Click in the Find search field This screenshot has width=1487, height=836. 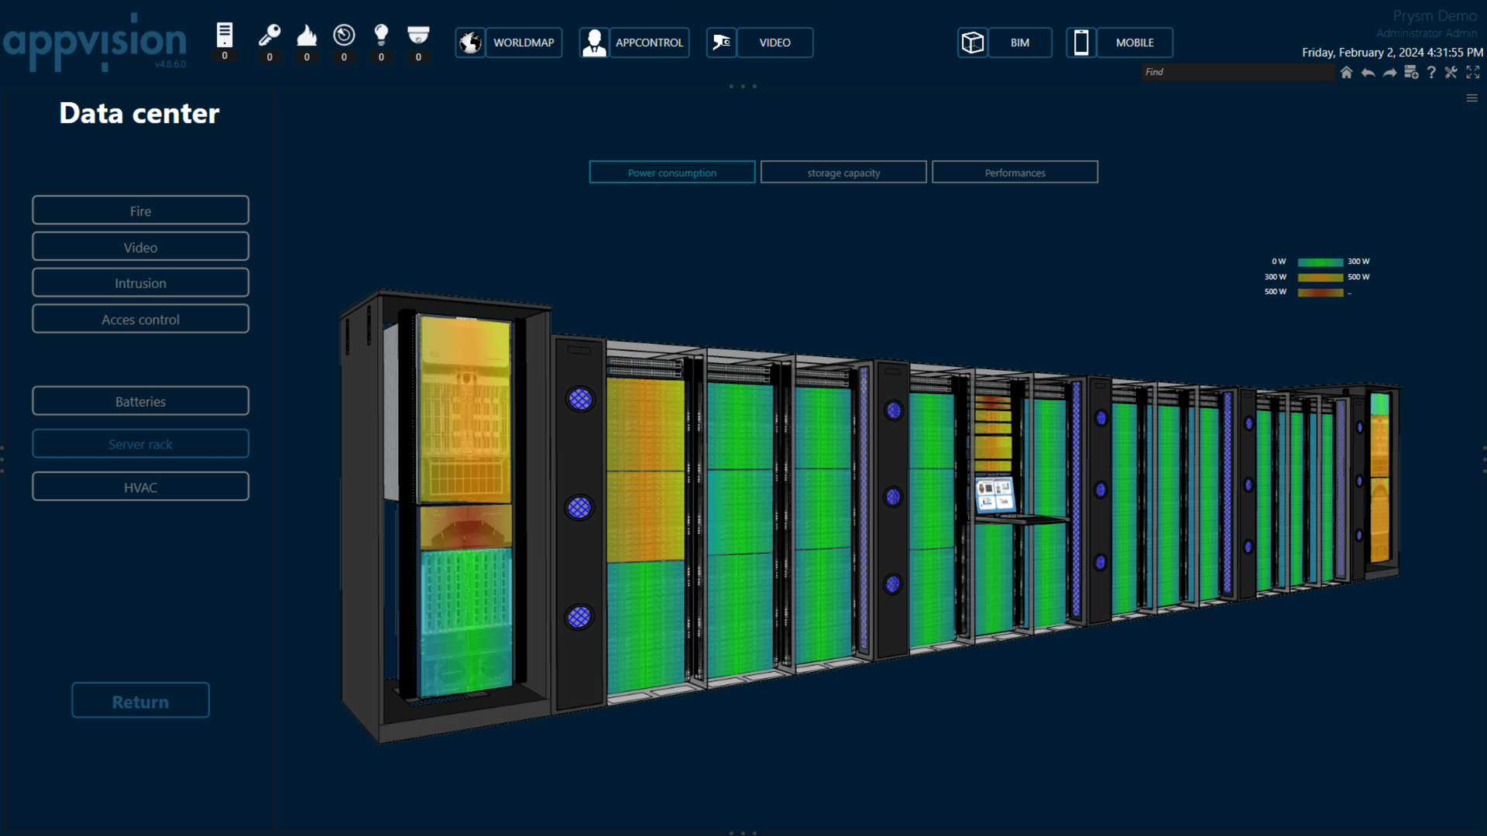[x=1238, y=72]
